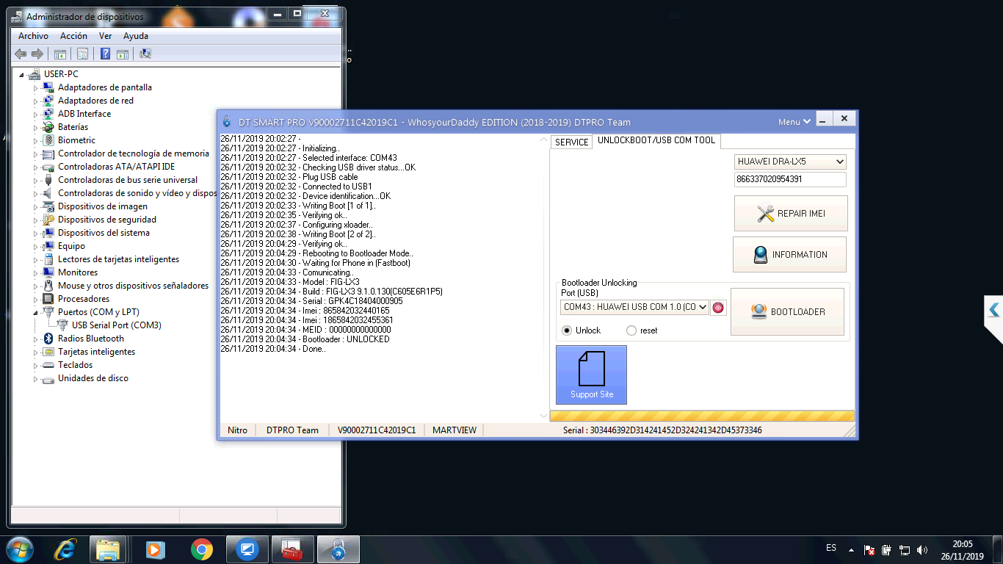Select the UNLOCKBOOT/USB COM TOOL tab
The height and width of the screenshot is (564, 1003).
click(656, 140)
